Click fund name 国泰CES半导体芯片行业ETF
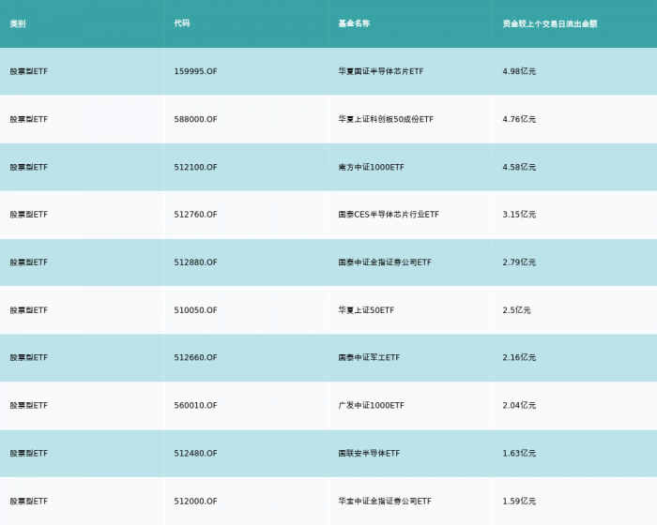The width and height of the screenshot is (657, 525). point(389,215)
